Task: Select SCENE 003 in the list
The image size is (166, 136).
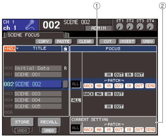Action: [x=38, y=94]
